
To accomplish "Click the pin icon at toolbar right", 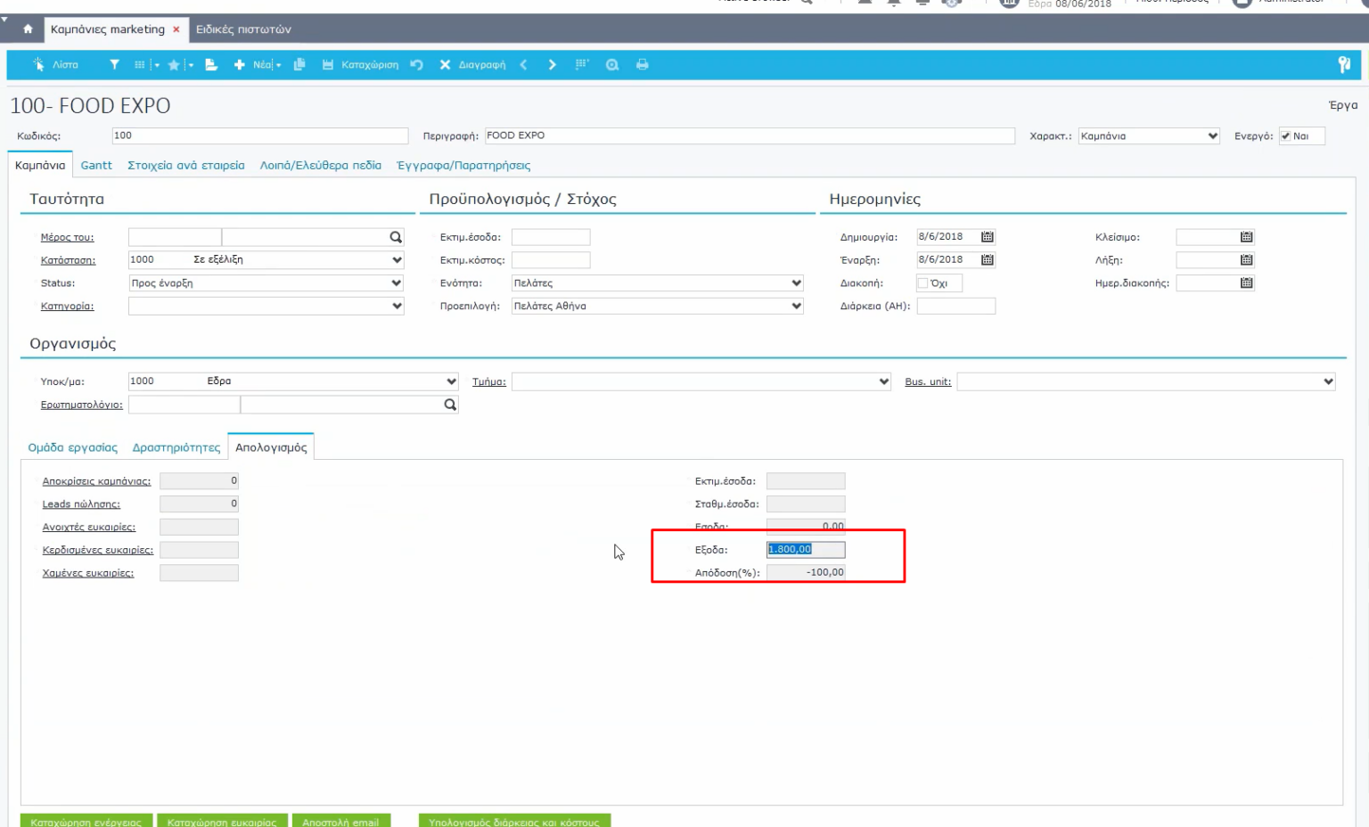I will (1344, 64).
